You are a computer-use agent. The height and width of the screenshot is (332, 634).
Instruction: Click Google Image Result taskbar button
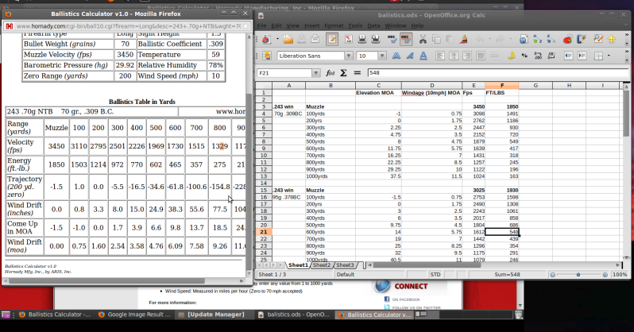[135, 315]
